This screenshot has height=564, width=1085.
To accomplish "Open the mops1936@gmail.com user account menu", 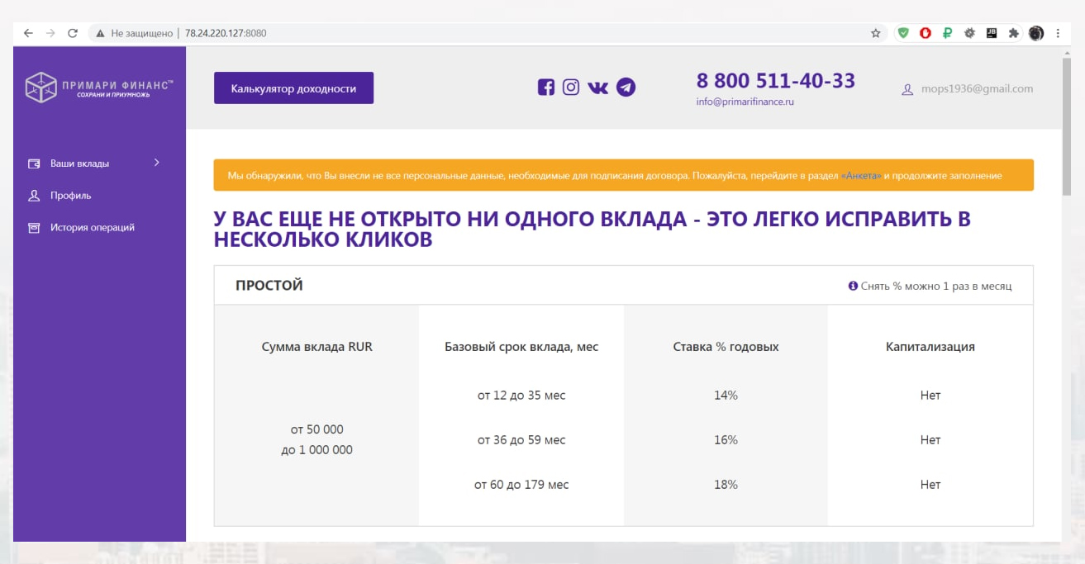I will pyautogui.click(x=968, y=89).
